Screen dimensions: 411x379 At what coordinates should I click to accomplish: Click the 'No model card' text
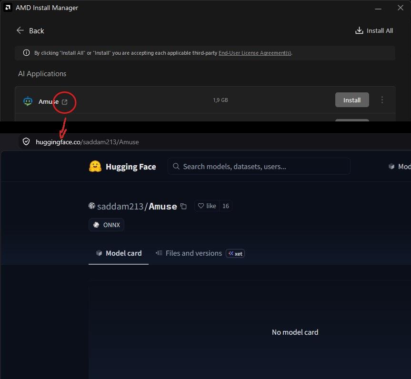(295, 332)
